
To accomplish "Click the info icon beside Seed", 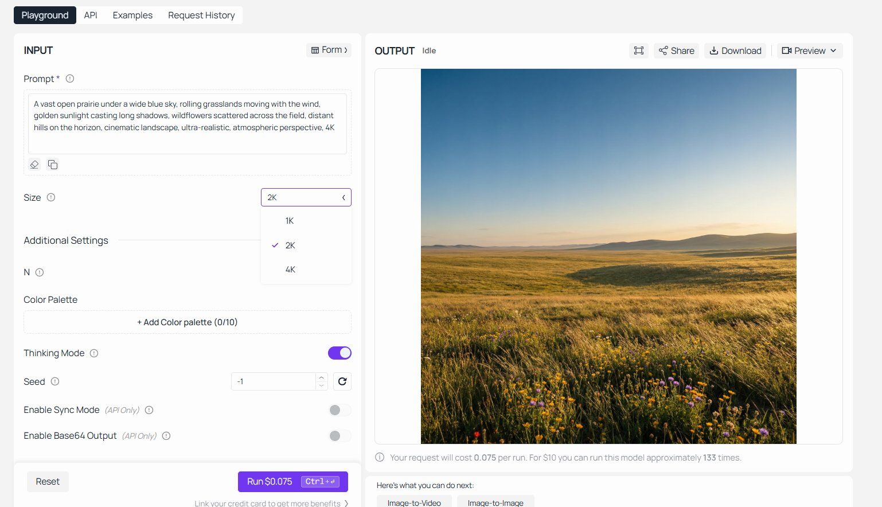I will pos(55,381).
